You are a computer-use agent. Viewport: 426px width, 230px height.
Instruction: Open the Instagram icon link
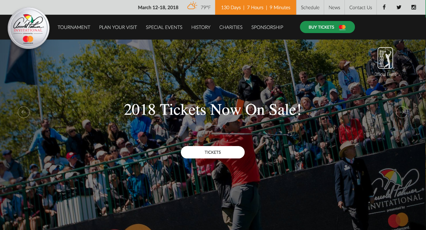tap(414, 7)
